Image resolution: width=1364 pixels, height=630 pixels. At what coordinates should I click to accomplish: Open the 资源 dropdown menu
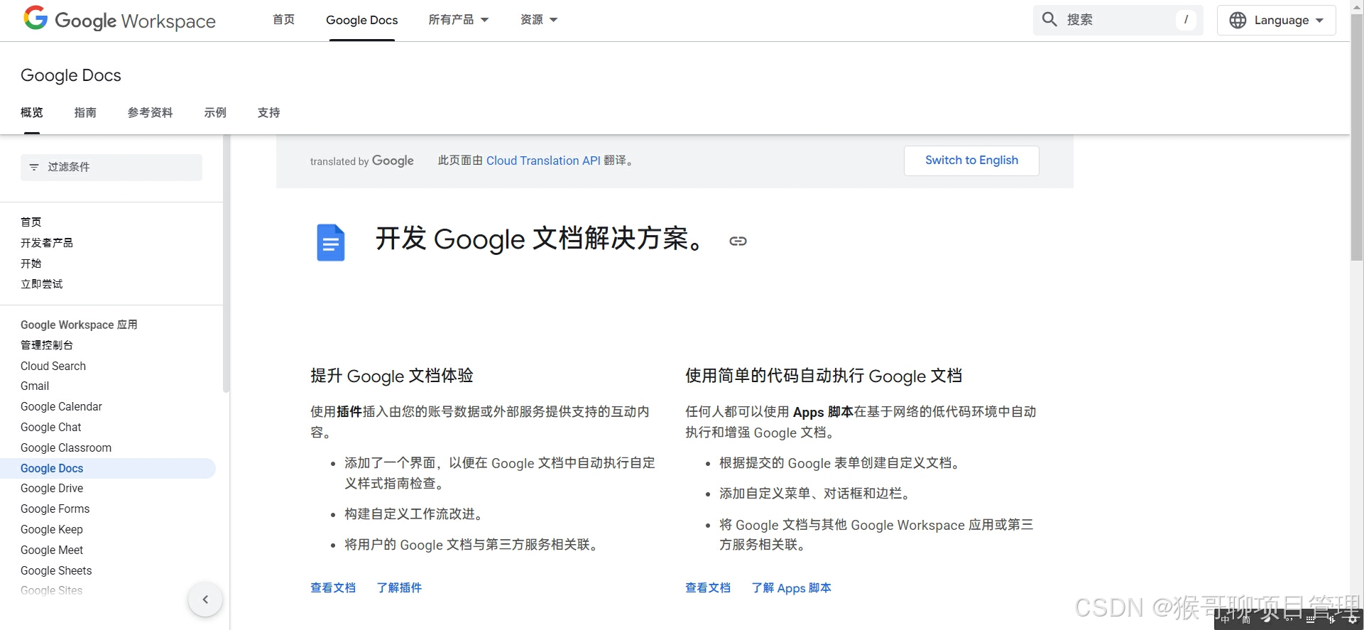pos(539,20)
